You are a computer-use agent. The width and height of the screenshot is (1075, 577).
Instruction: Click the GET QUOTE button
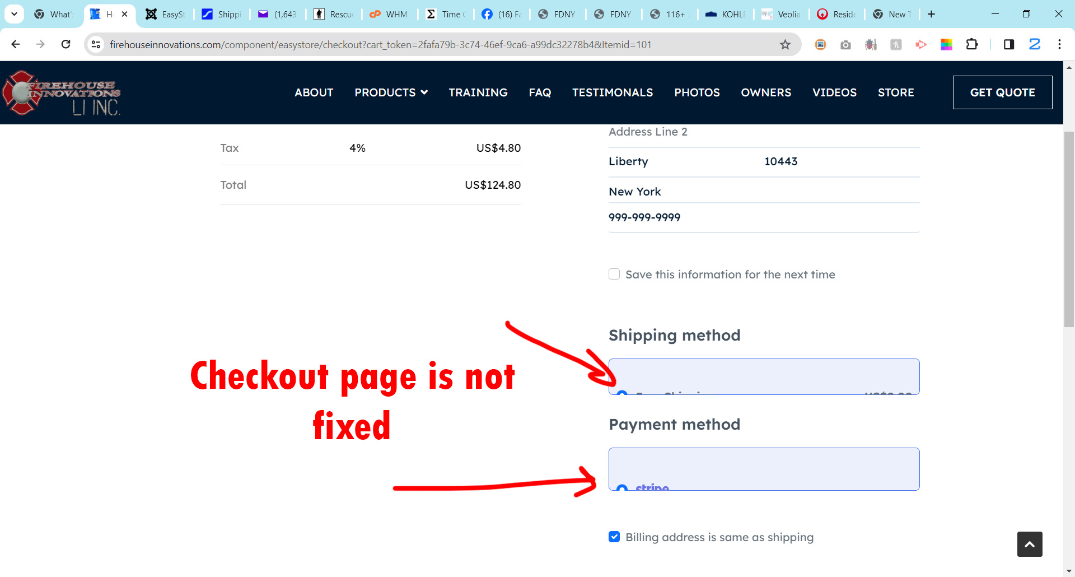point(1002,92)
